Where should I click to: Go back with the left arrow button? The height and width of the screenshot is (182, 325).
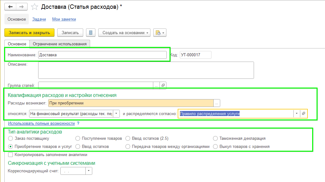(x=10, y=7)
